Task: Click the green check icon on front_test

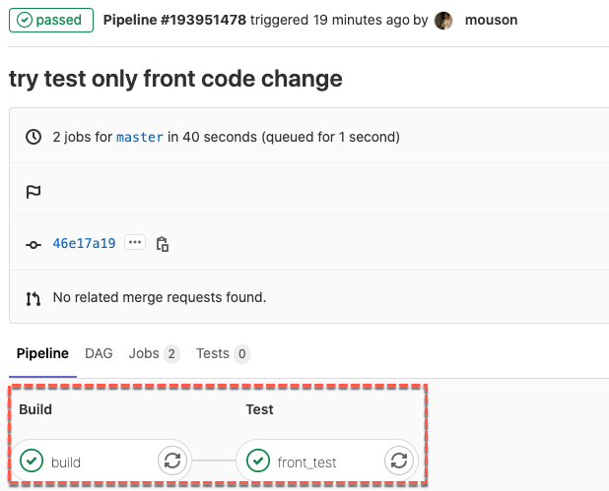Action: coord(258,460)
